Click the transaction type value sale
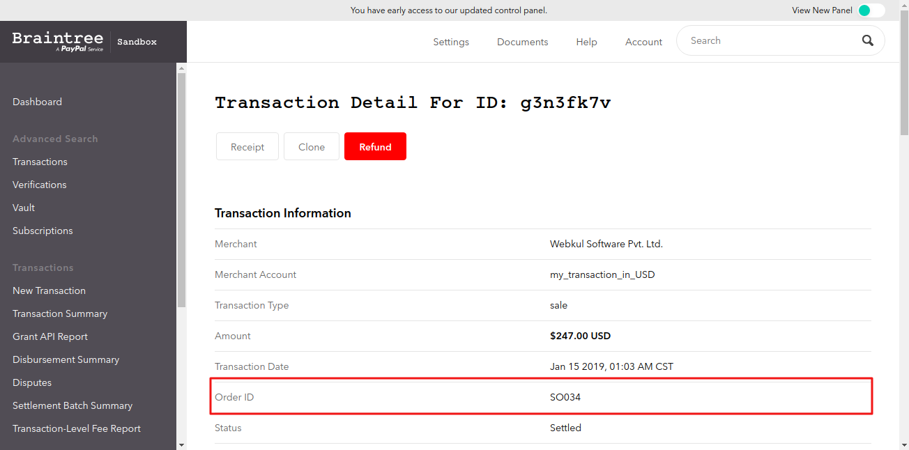 click(558, 305)
